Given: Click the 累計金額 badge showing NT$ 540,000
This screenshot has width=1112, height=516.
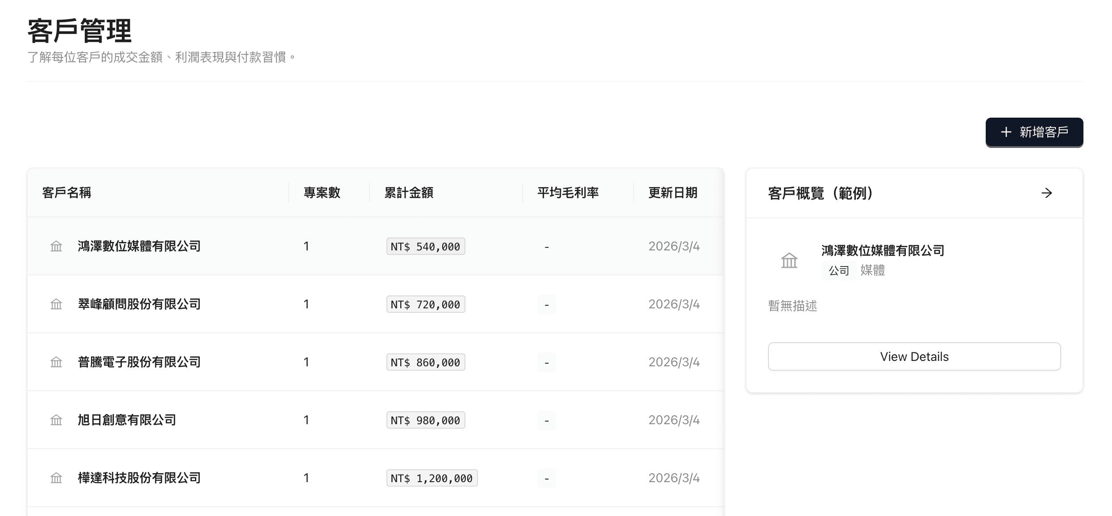Looking at the screenshot, I should (425, 246).
